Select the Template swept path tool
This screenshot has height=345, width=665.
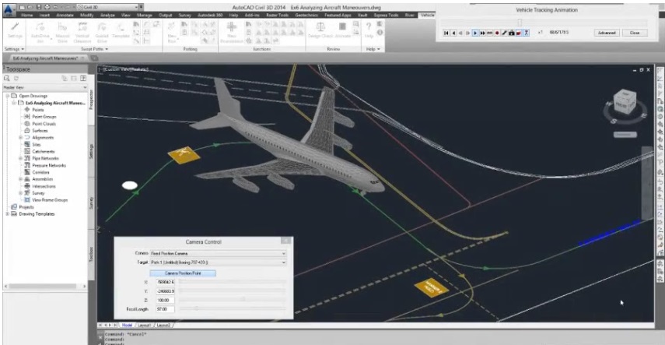(x=121, y=30)
